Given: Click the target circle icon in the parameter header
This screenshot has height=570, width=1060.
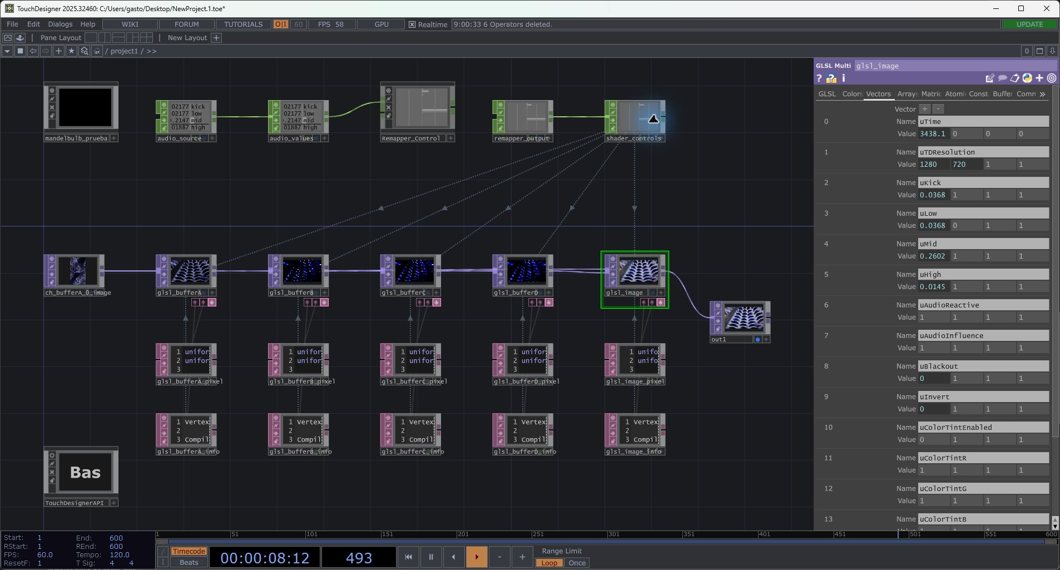Looking at the screenshot, I should 1052,78.
